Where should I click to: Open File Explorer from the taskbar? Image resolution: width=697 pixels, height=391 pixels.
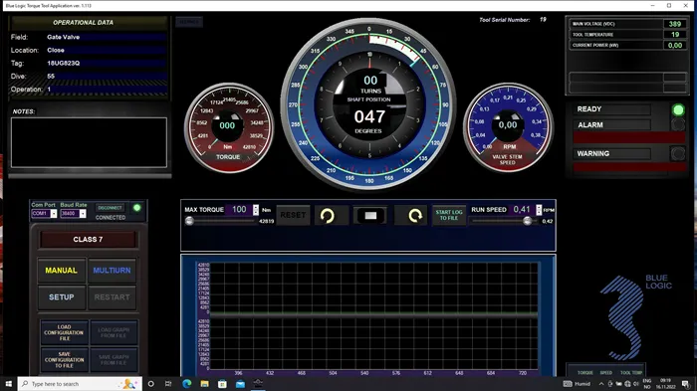204,383
